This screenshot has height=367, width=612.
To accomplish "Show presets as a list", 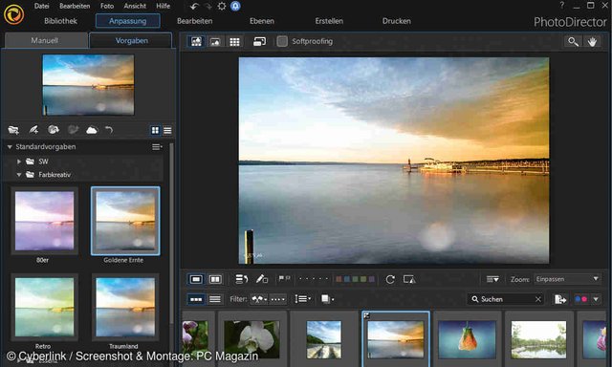I will [x=167, y=130].
